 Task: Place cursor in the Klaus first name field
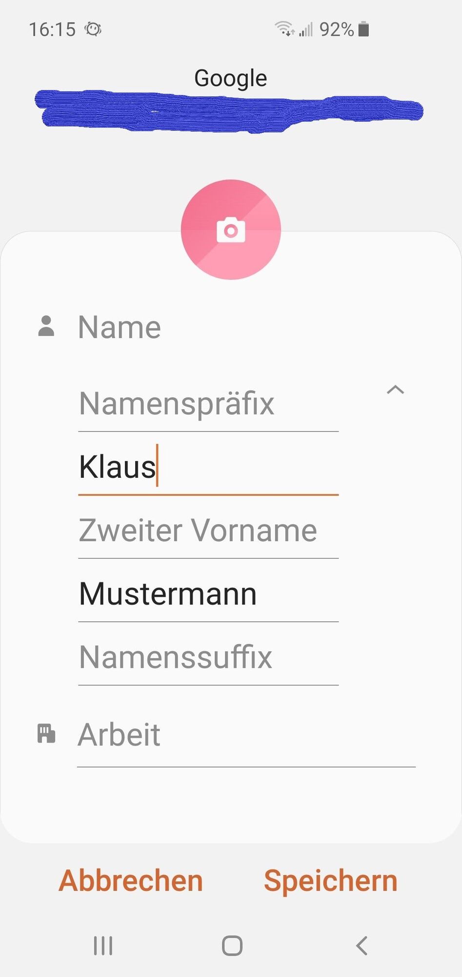(208, 467)
